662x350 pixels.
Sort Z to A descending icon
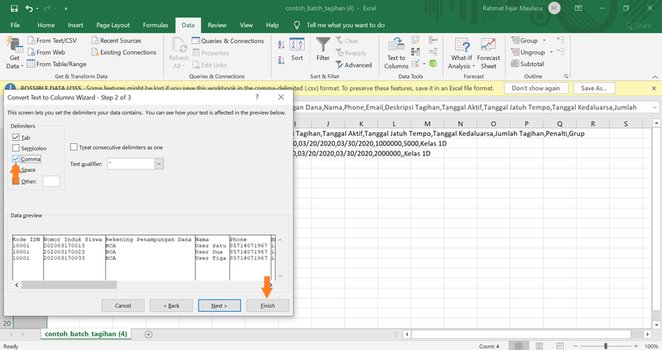(281, 60)
